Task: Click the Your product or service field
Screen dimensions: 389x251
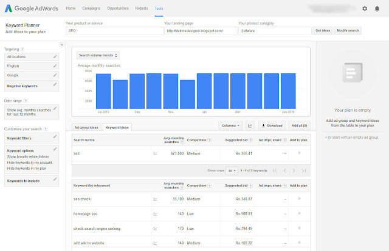Action: [114, 31]
